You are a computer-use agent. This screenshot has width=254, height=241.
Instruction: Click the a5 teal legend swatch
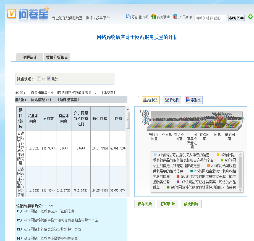tap(192, 171)
